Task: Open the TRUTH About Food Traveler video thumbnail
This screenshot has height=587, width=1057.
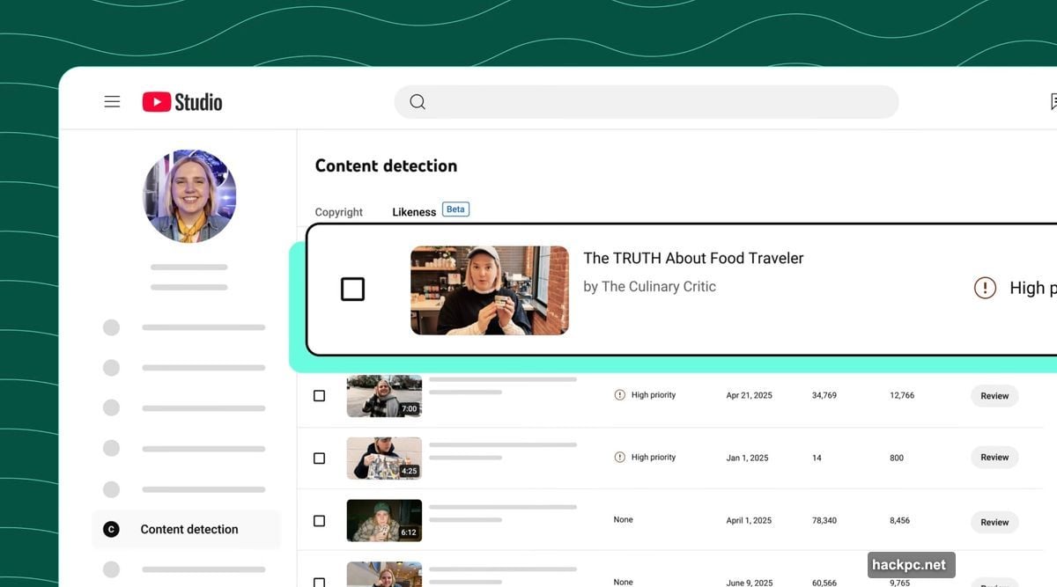Action: tap(489, 290)
